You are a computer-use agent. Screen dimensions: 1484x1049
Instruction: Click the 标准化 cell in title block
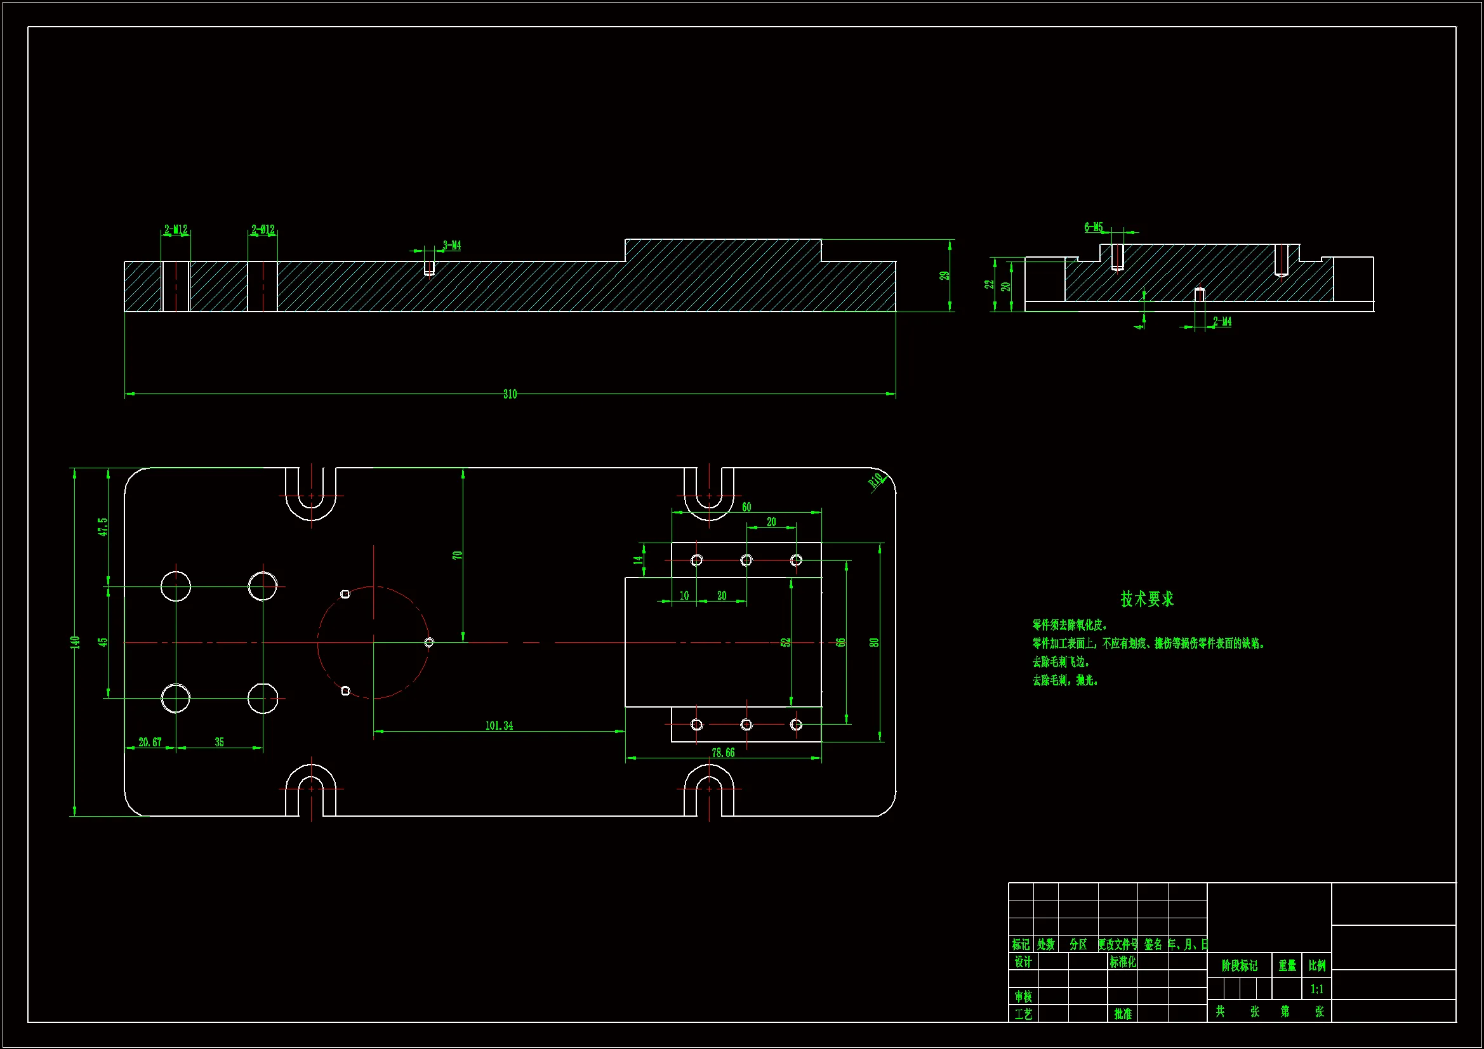(1123, 963)
